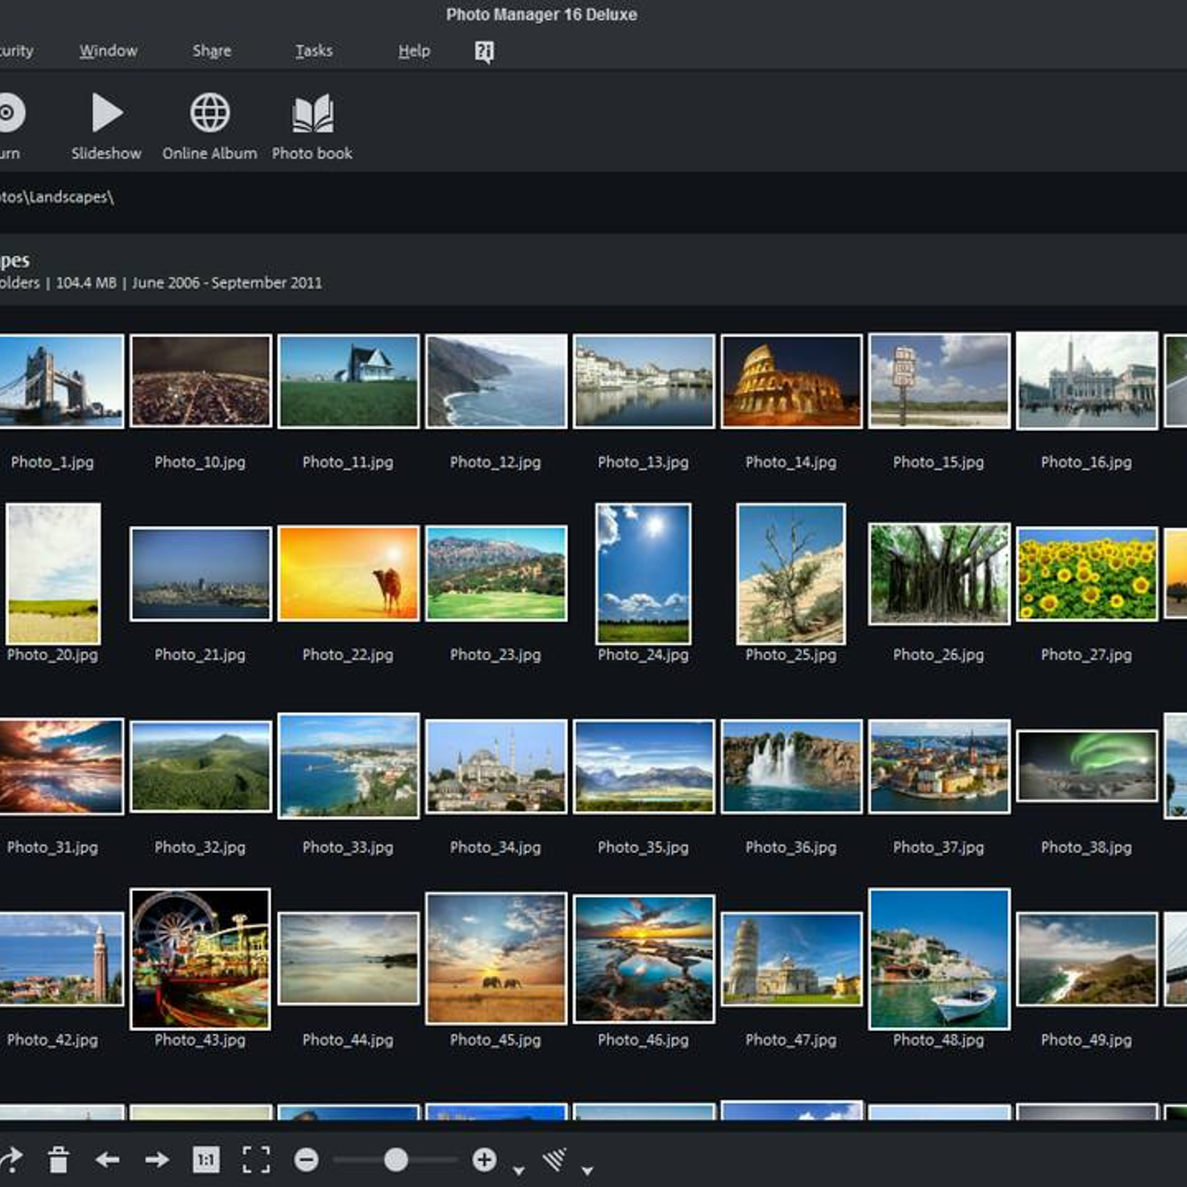Viewport: 1187px width, 1187px height.
Task: Go to next photo with right arrow
Action: tap(157, 1160)
